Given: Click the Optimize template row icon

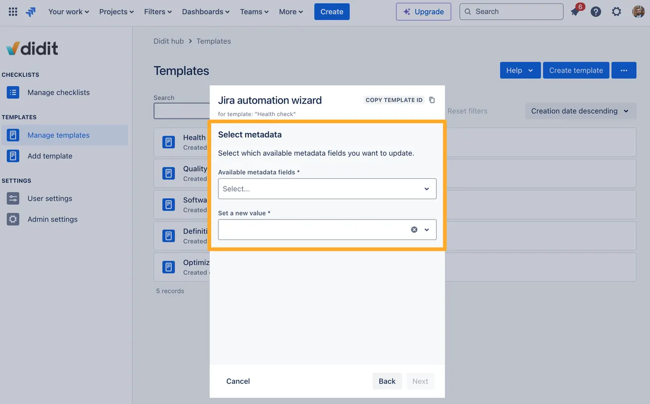Looking at the screenshot, I should click(x=169, y=267).
